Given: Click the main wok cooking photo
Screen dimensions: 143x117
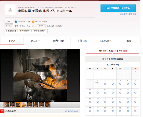Looking at the screenshot, I should 40,75.
